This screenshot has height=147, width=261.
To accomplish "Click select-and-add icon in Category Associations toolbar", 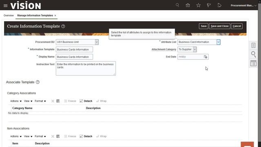I will click(58, 101).
